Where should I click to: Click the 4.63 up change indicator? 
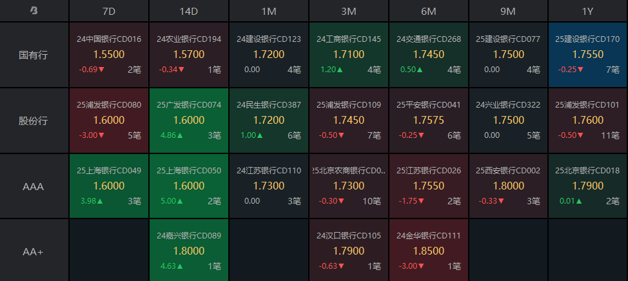[172, 266]
